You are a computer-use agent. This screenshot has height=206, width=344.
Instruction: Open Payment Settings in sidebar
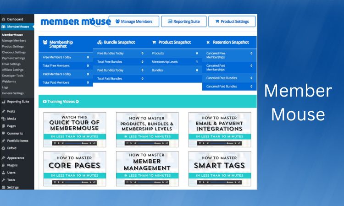[13, 58]
